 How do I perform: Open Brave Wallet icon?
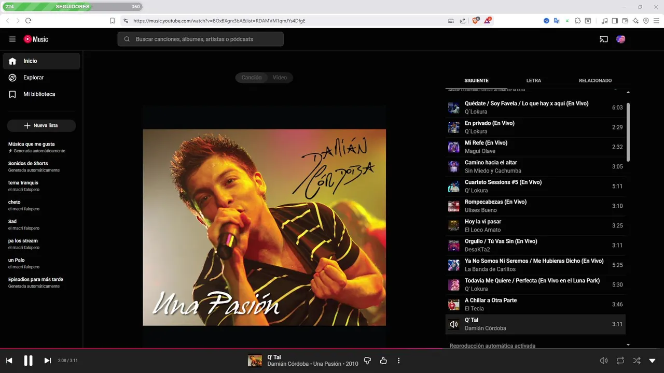625,21
